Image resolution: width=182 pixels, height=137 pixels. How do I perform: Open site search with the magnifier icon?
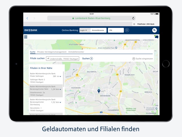tap(154, 30)
